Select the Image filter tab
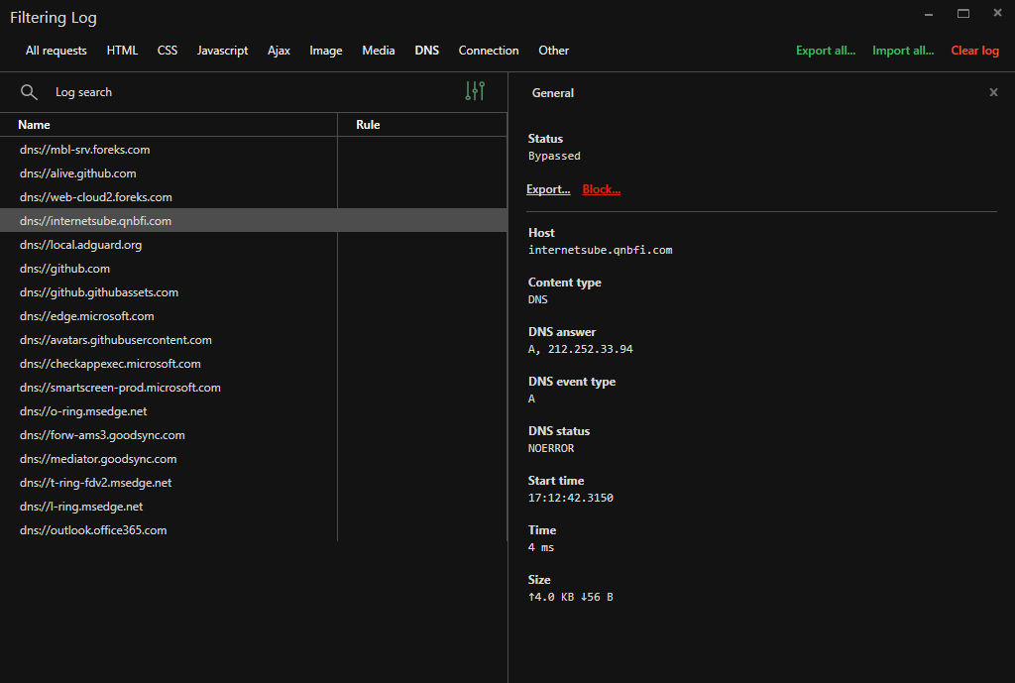 326,51
